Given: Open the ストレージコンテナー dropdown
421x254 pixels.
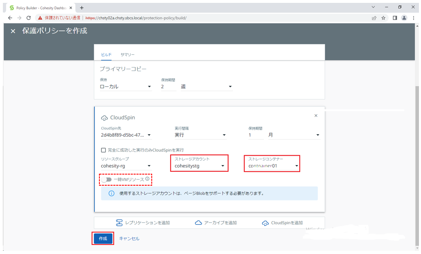Looking at the screenshot, I should pyautogui.click(x=273, y=166).
